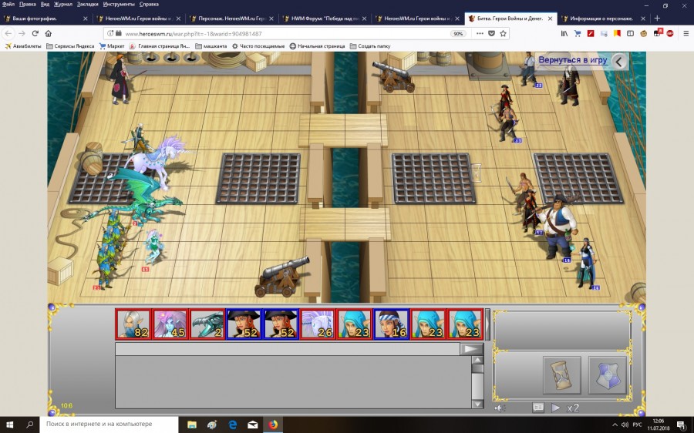
Task: Open the page zoom 90% indicator
Action: (458, 34)
